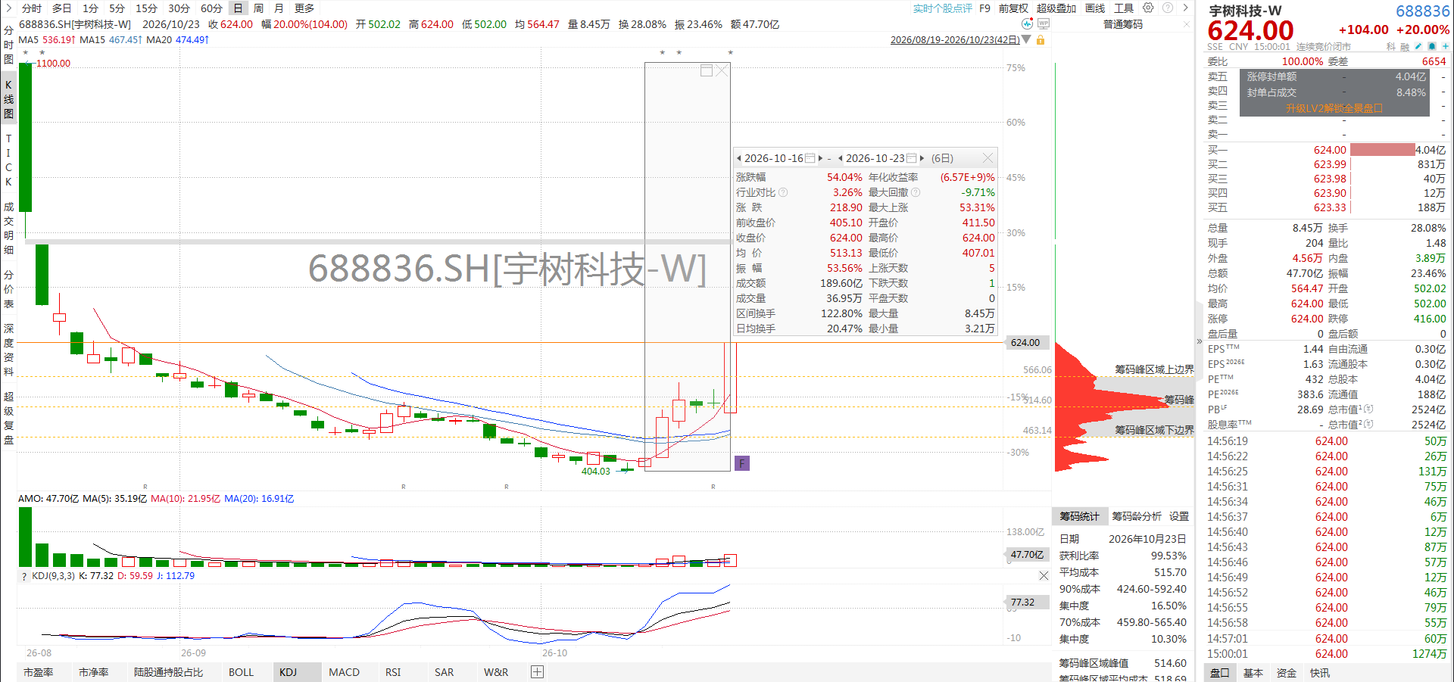The width and height of the screenshot is (1454, 682).
Task: Close the KDJ indicator panel
Action: point(1044,576)
